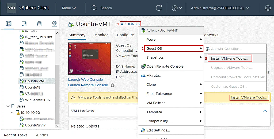The width and height of the screenshot is (274, 139).
Task: Click the info icon beside Launch Remote Console
Action: coord(113,85)
